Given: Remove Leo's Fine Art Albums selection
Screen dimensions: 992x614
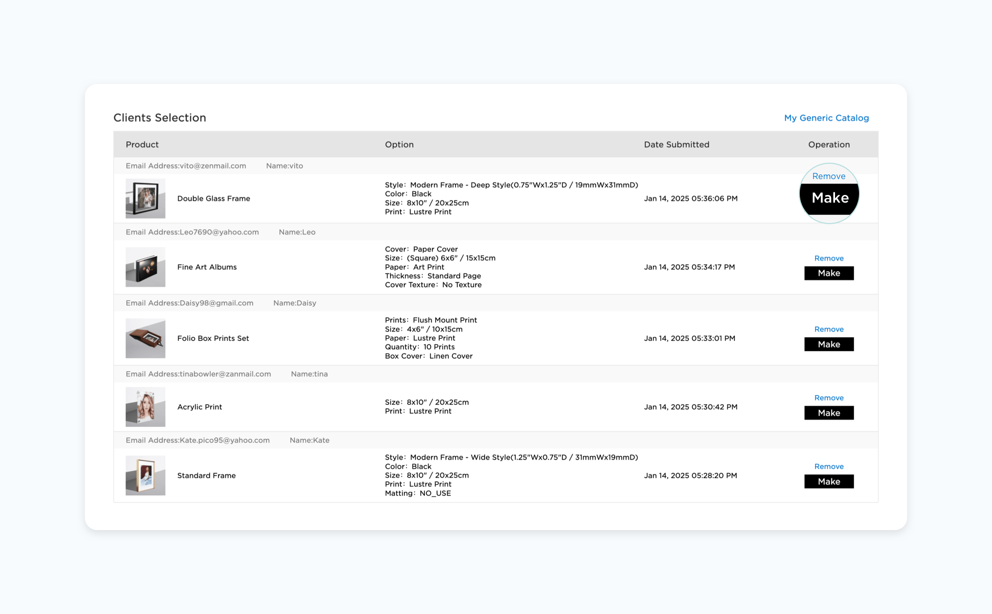Looking at the screenshot, I should coord(828,258).
